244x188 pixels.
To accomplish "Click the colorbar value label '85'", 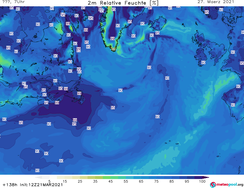I will pyautogui.click(x=171, y=181).
